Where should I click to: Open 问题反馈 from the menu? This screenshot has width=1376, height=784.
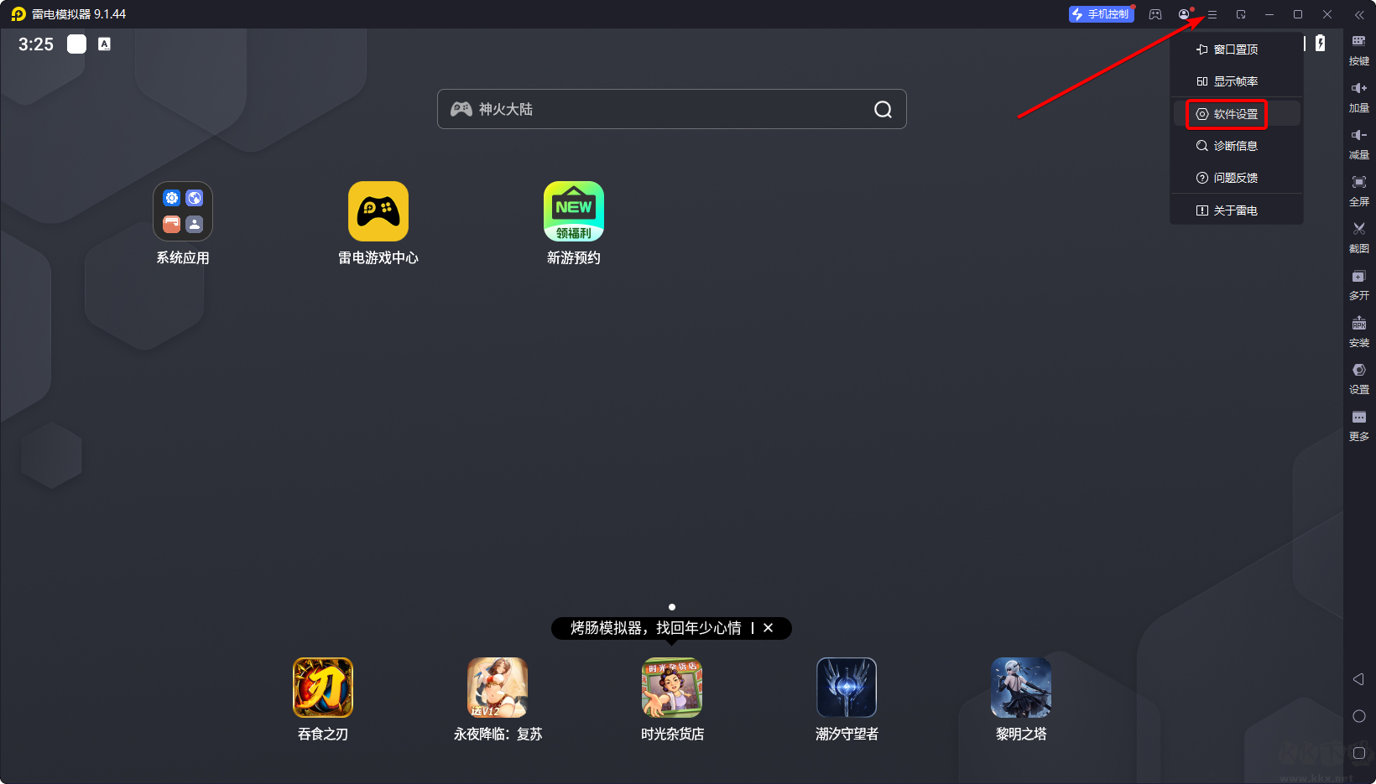pos(1237,178)
